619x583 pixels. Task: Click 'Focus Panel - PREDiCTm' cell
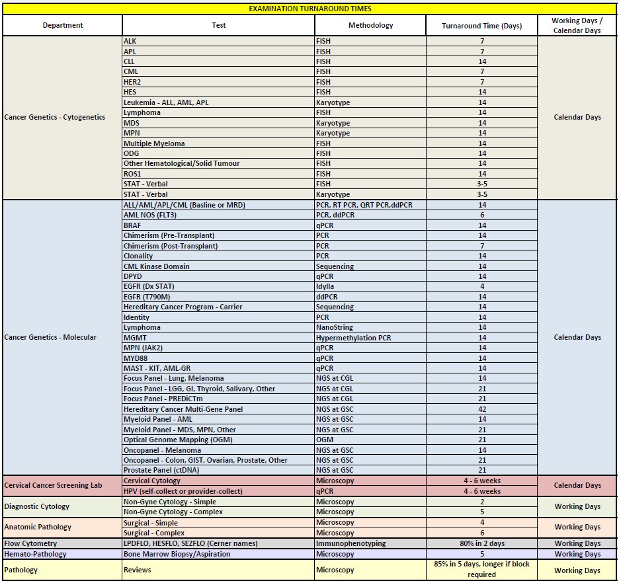coord(218,399)
